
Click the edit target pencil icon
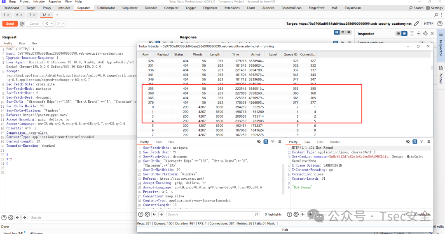click(416, 23)
